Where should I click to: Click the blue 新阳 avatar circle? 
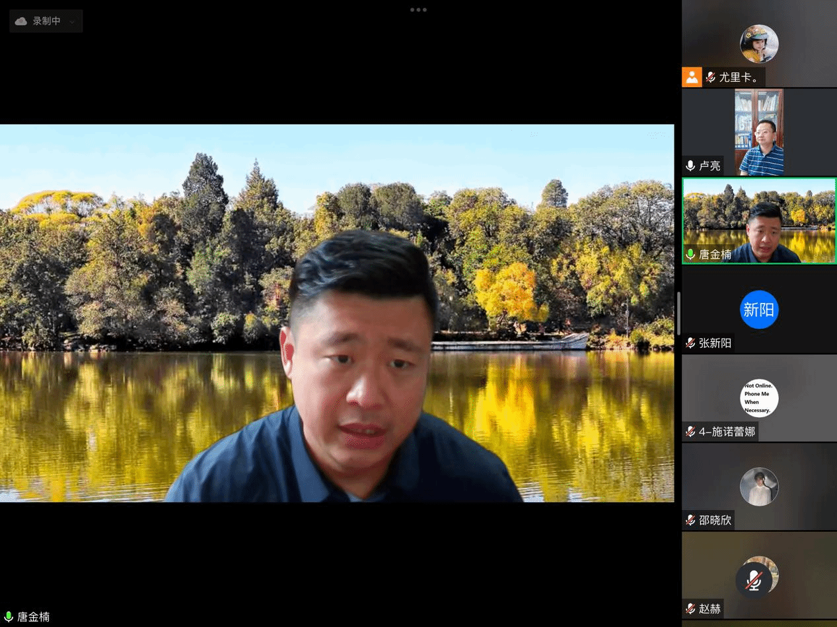pyautogui.click(x=759, y=310)
